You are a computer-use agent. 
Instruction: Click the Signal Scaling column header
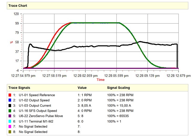coord(118,88)
